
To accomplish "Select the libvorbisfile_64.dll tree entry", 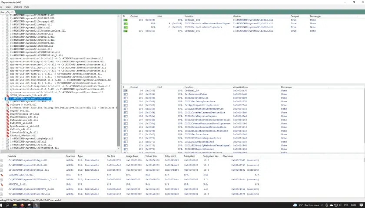I will click(23, 132).
